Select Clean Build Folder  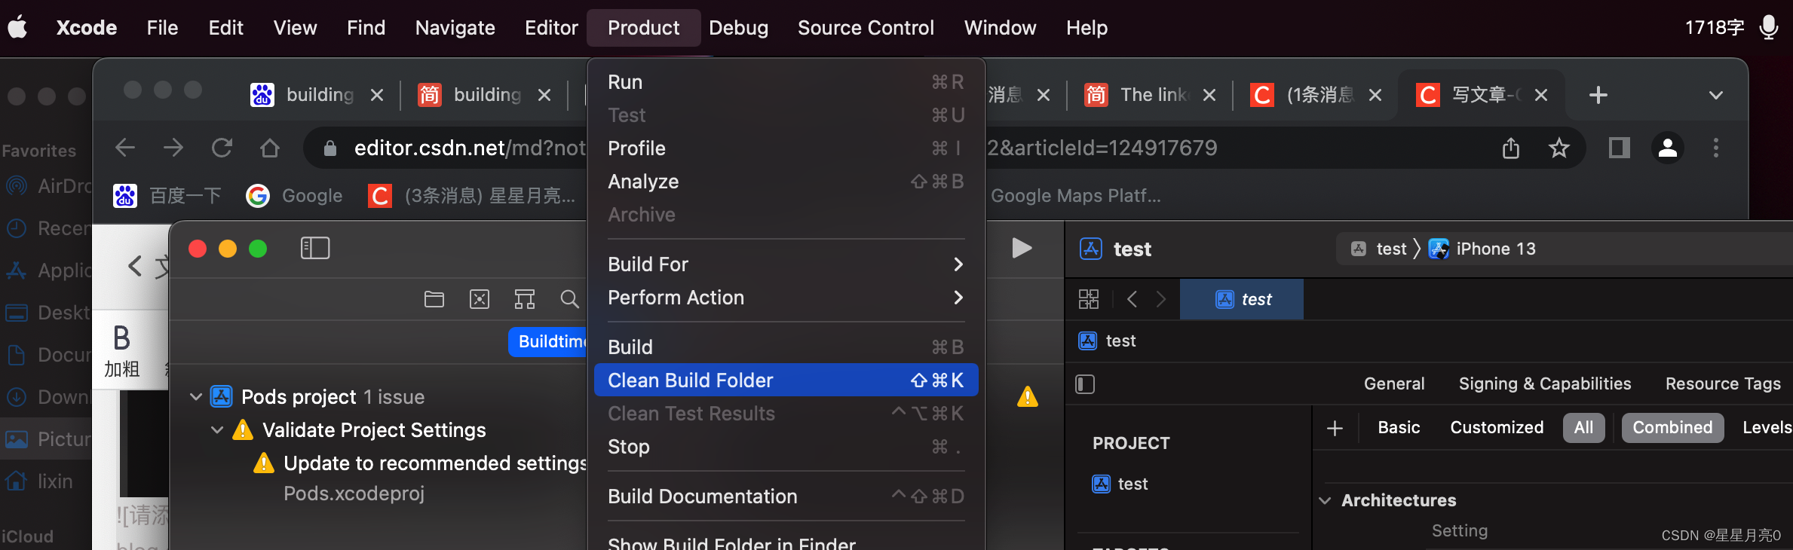(x=786, y=380)
